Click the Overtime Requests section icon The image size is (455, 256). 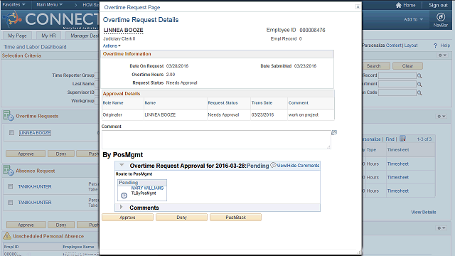(x=9, y=115)
